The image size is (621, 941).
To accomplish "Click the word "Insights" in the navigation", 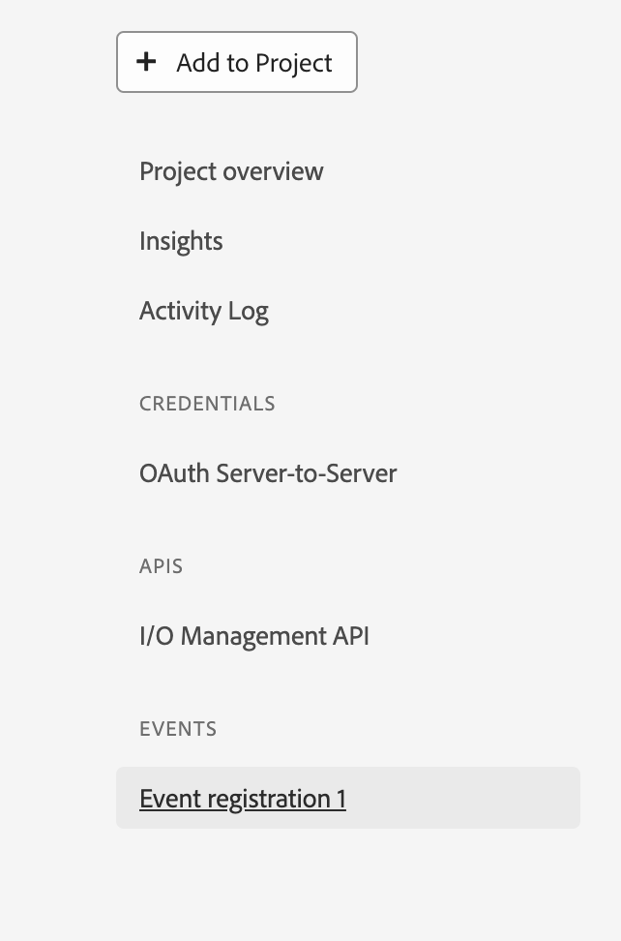I will point(181,241).
